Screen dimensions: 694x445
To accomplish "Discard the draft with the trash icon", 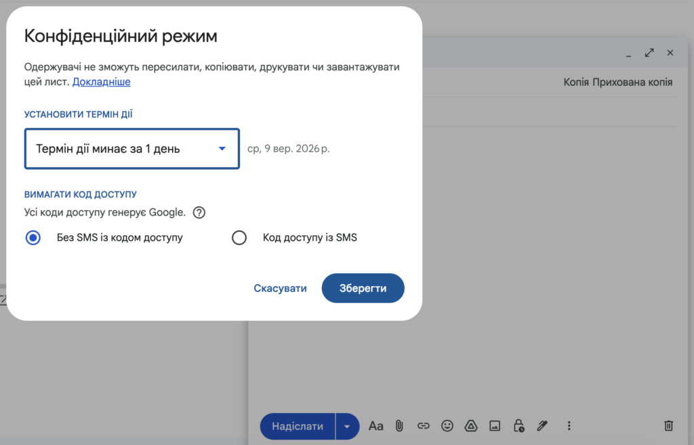I will [668, 426].
